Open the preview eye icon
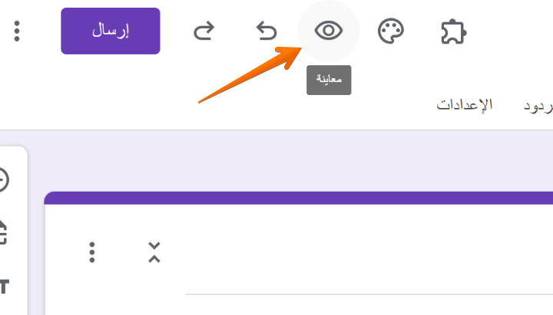The image size is (553, 315). tap(329, 31)
